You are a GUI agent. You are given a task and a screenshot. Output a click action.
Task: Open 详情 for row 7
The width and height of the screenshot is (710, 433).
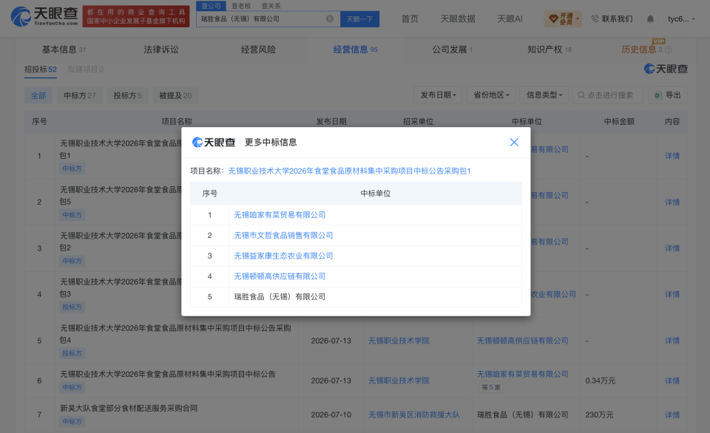[672, 415]
